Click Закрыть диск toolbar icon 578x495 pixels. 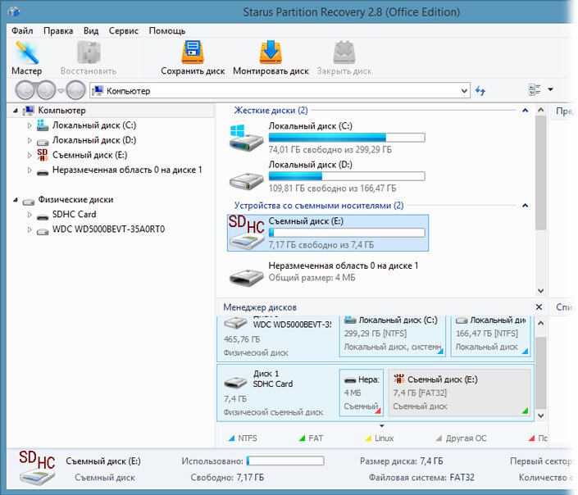coord(344,52)
